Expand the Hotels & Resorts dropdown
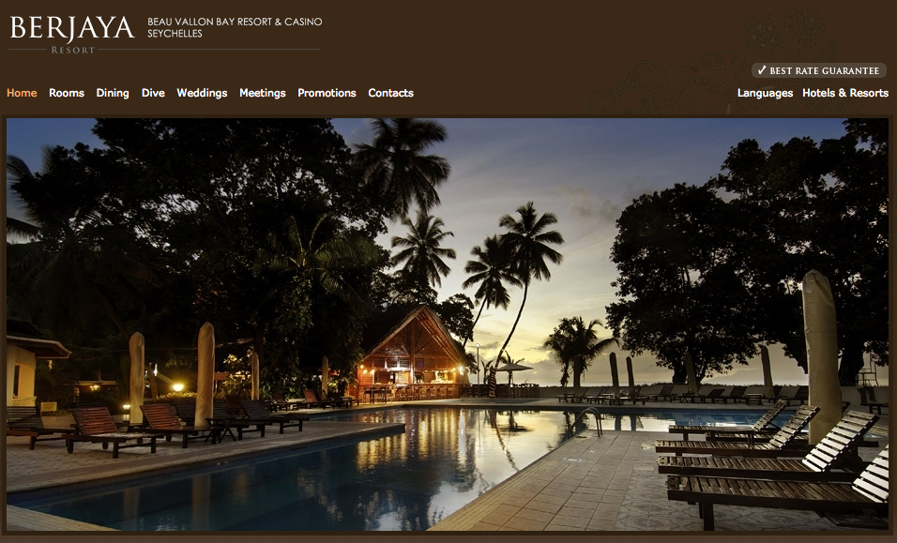 pos(845,93)
